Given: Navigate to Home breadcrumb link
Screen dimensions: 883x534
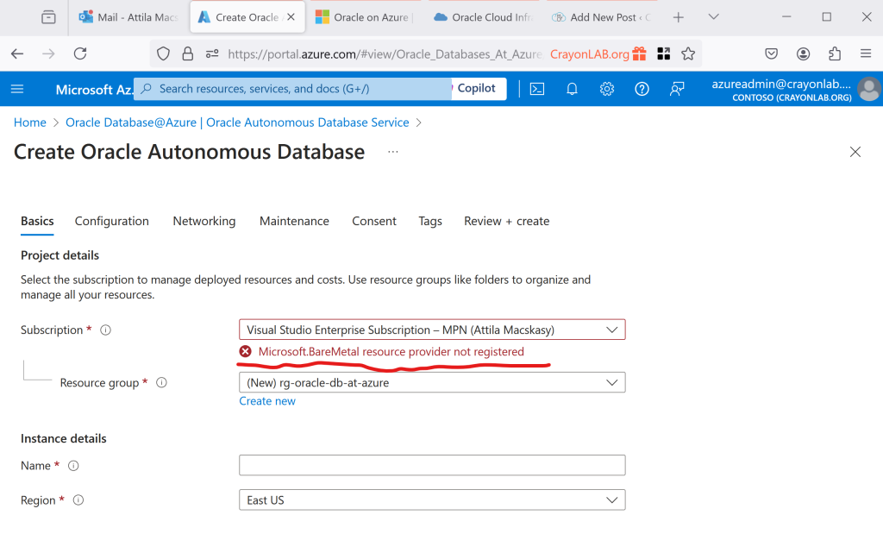Looking at the screenshot, I should [x=30, y=123].
